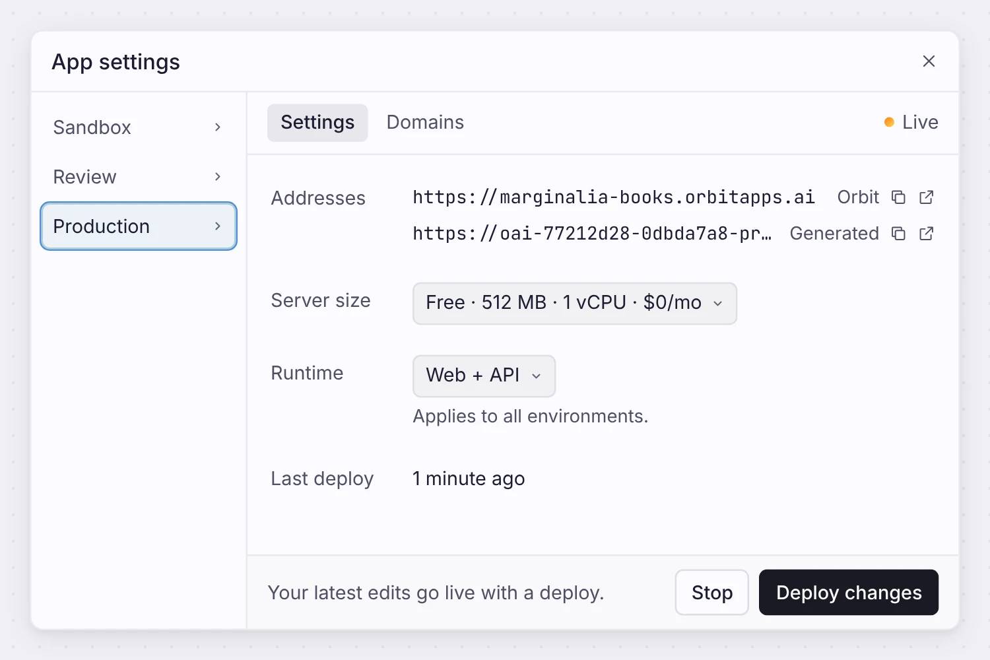The image size is (990, 660).
Task: Click the 'Your latest edits go live' message
Action: pos(436,593)
